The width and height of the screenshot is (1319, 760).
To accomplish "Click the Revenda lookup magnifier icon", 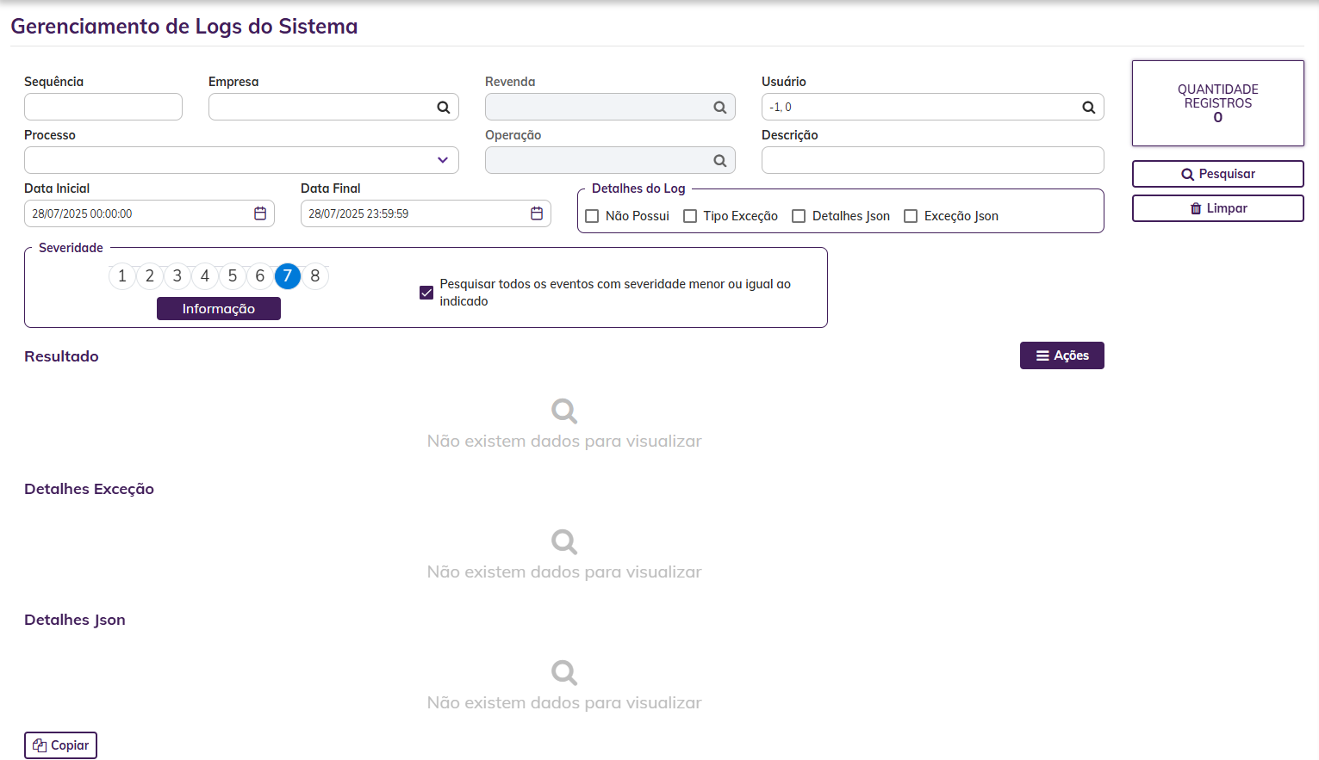I will (x=719, y=108).
